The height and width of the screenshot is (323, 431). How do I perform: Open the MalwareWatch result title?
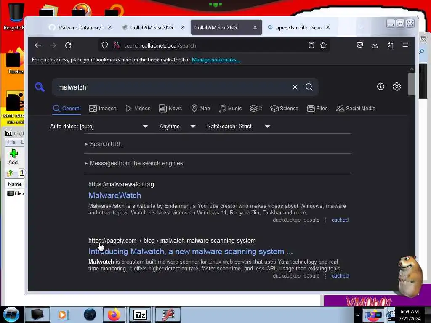click(114, 195)
